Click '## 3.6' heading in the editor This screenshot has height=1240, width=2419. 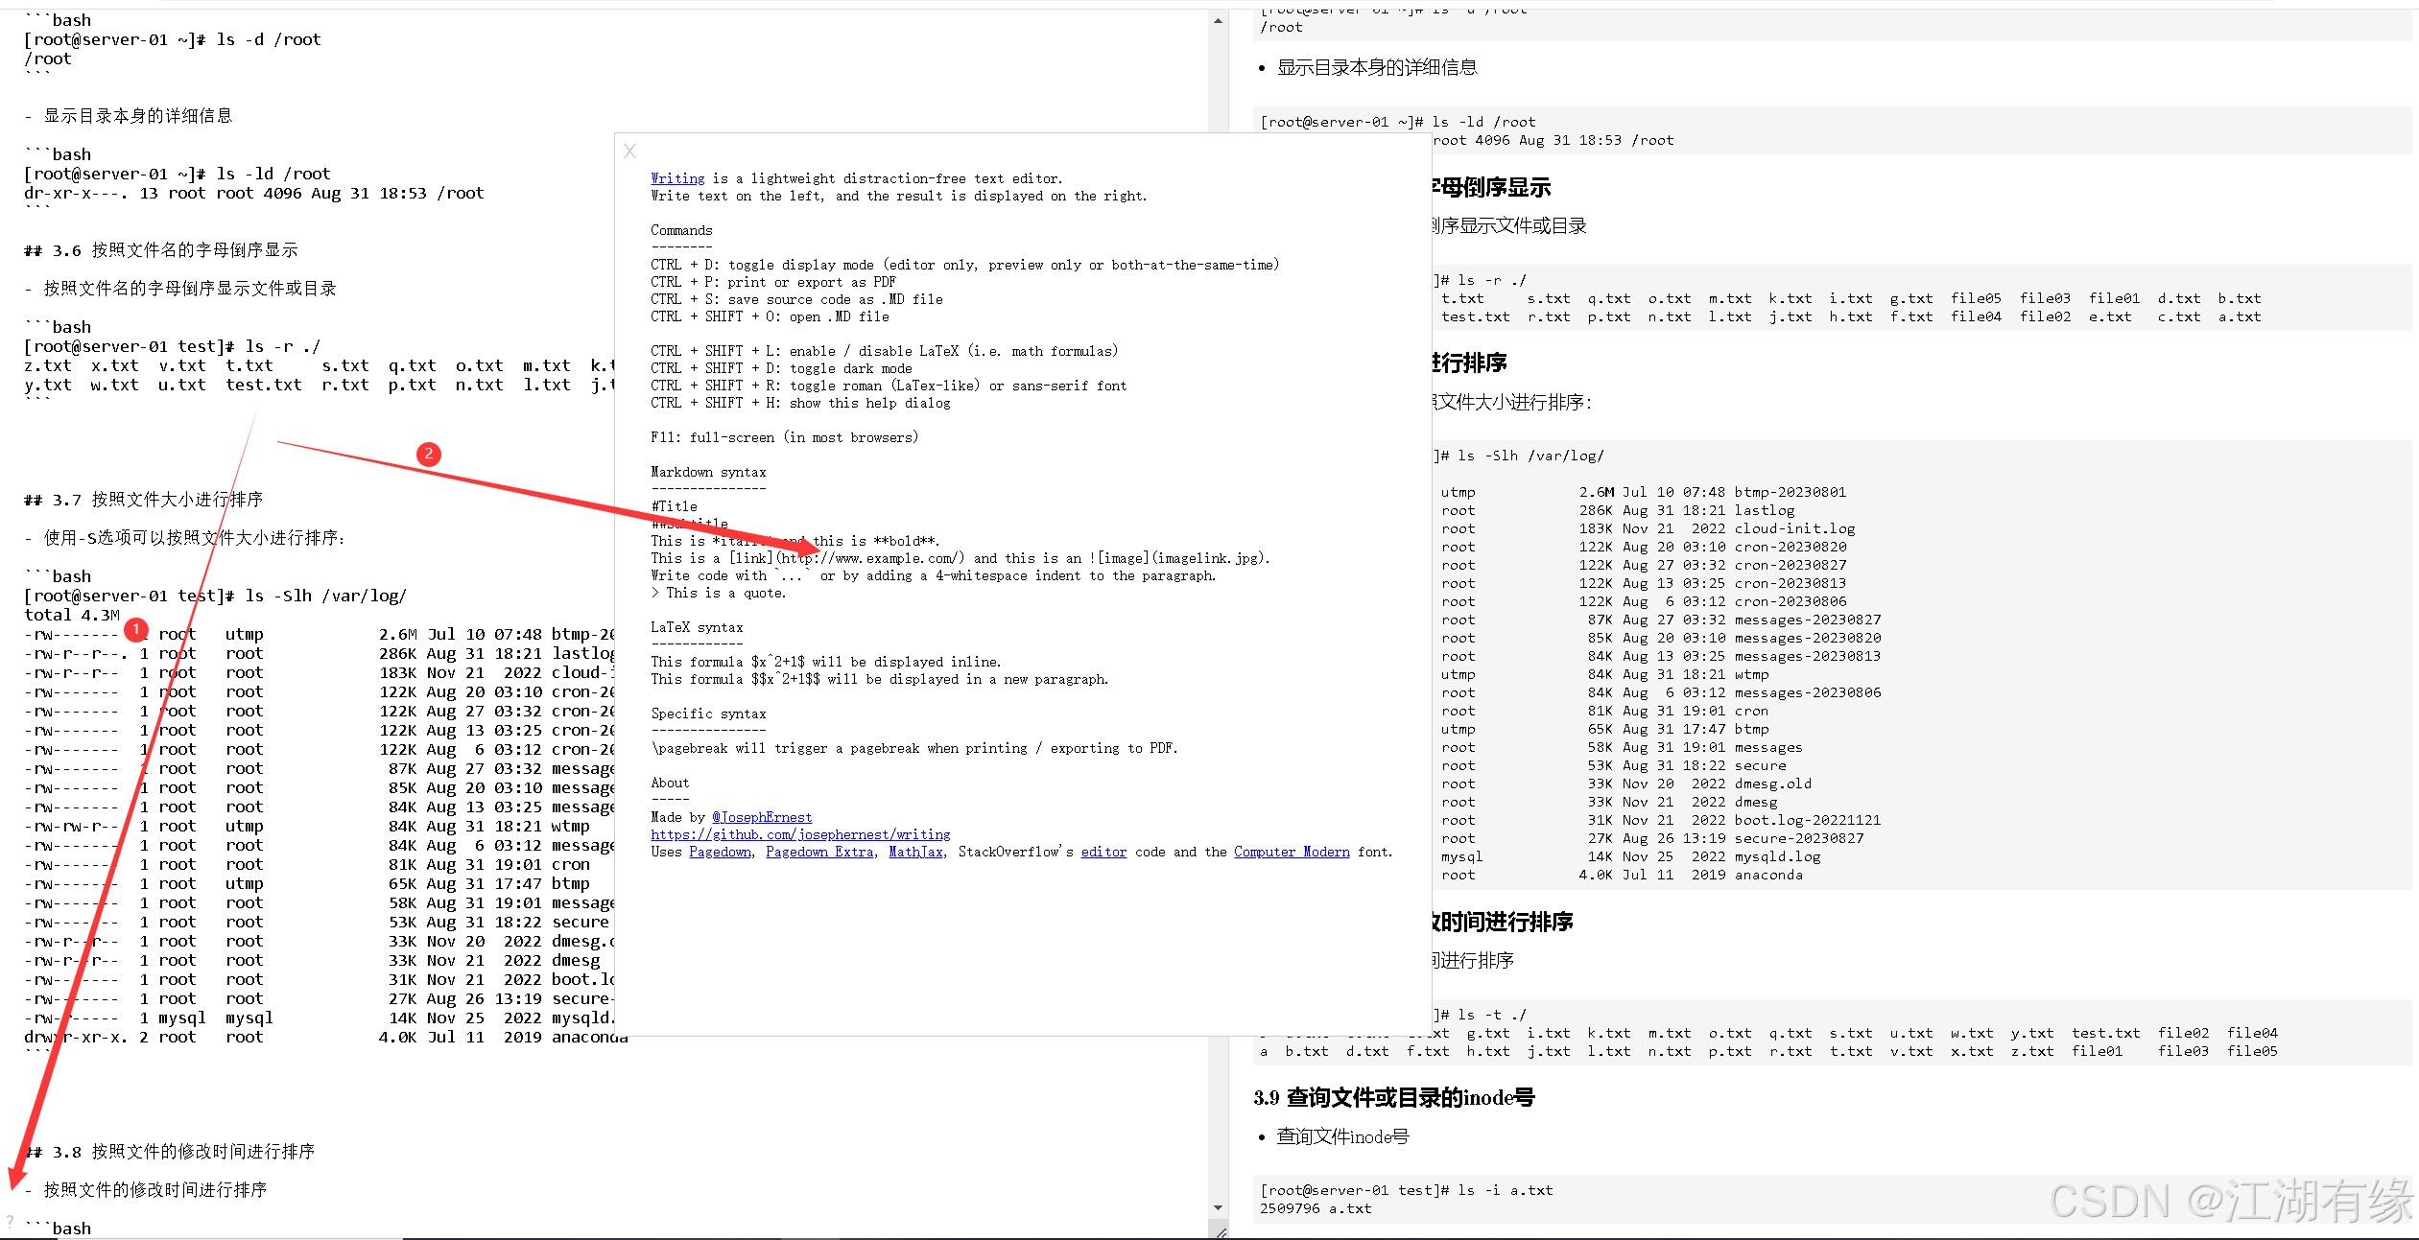pyautogui.click(x=160, y=250)
